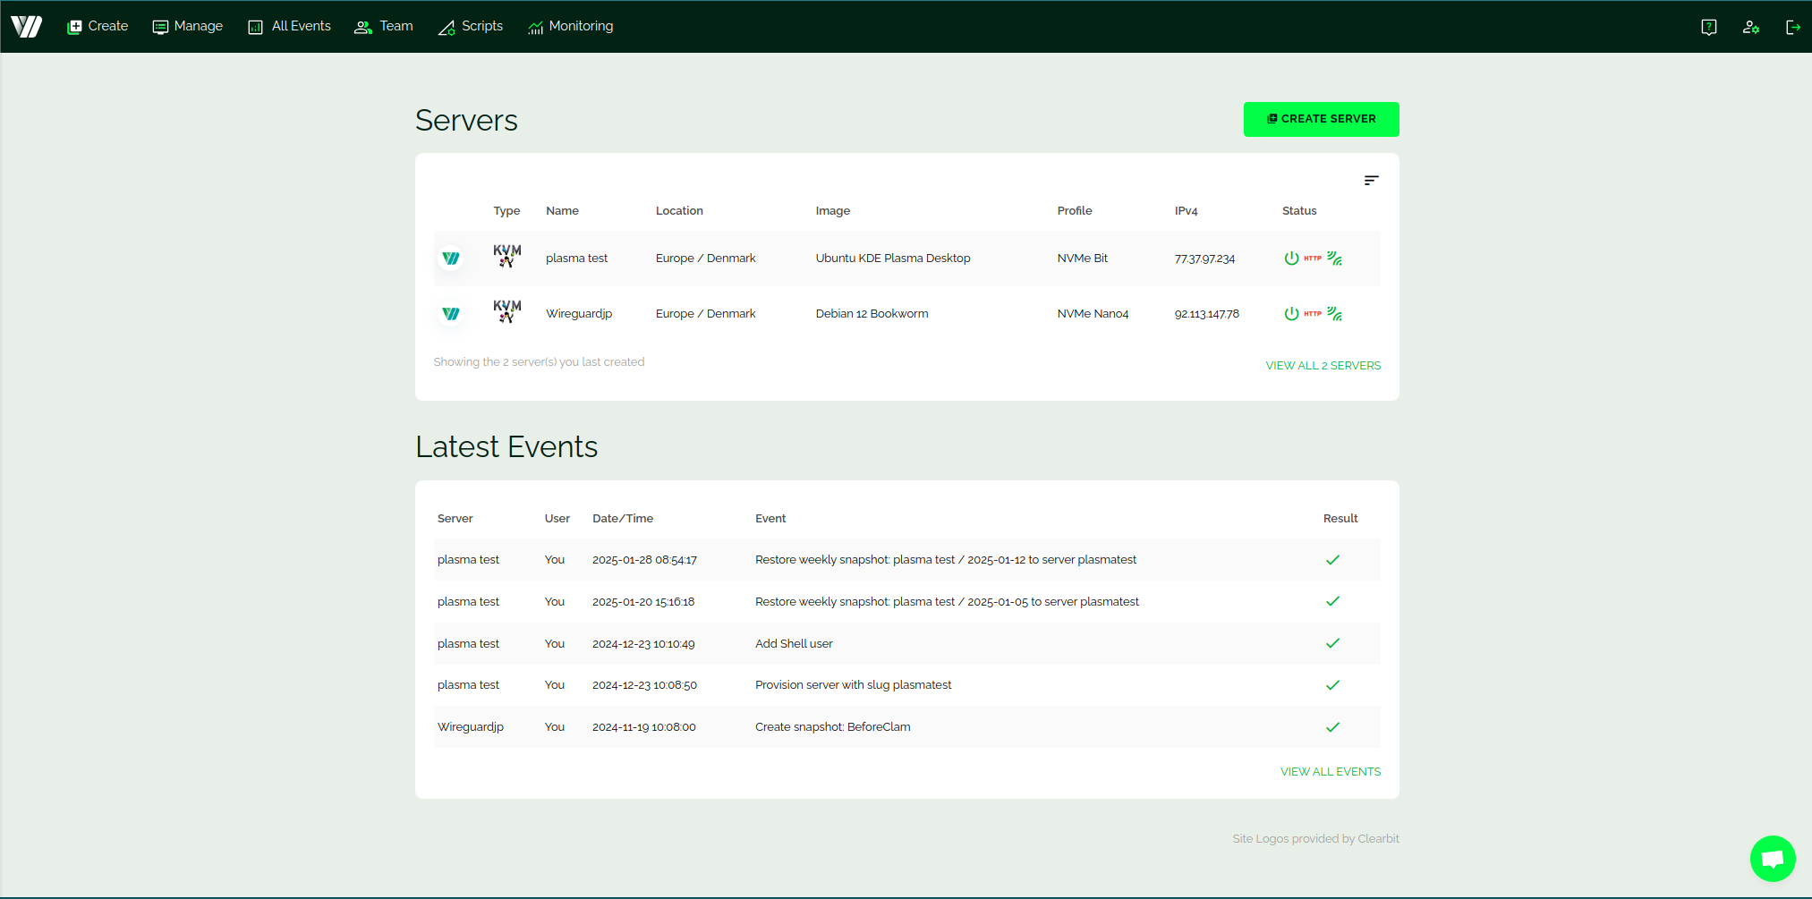The image size is (1812, 899).
Task: Open the live chat bubble
Action: (x=1772, y=859)
